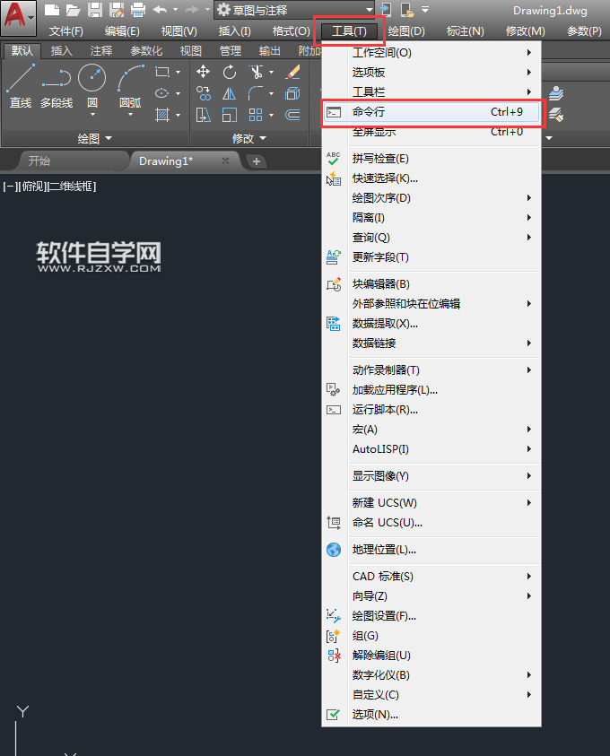Open the 文件(F) menu
The image size is (610, 756).
66,31
